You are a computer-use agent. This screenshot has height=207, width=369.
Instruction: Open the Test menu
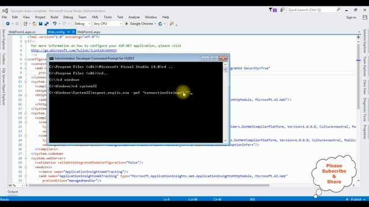click(x=120, y=17)
